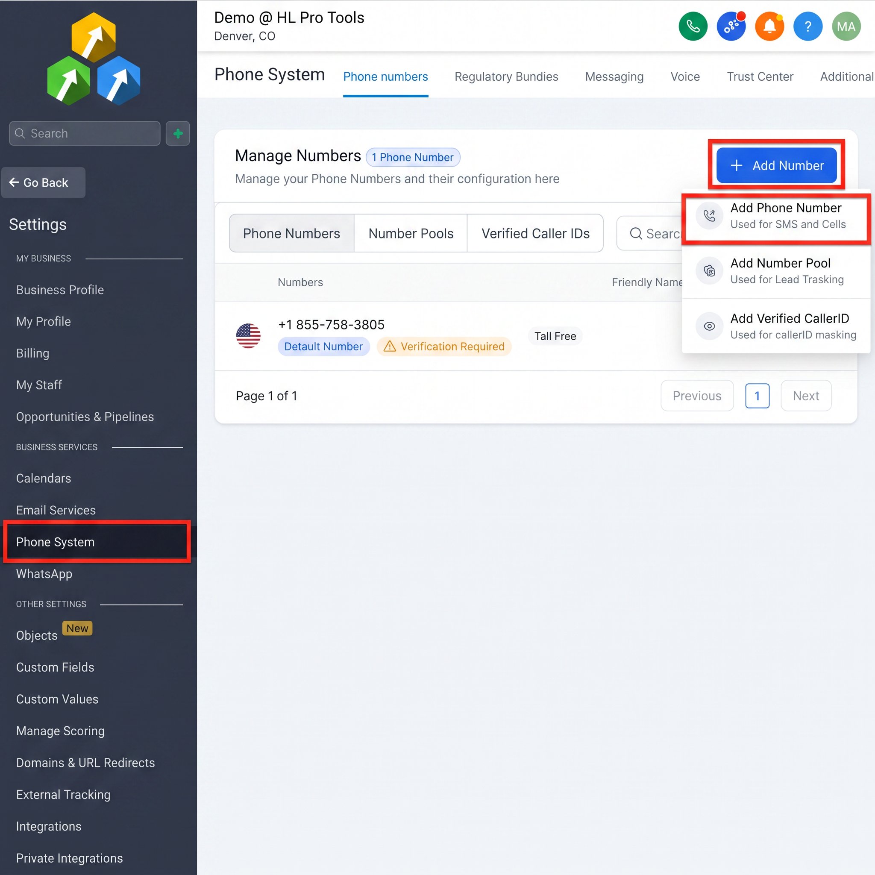Screen dimensions: 875x875
Task: Open the Messaging tab
Action: click(614, 76)
